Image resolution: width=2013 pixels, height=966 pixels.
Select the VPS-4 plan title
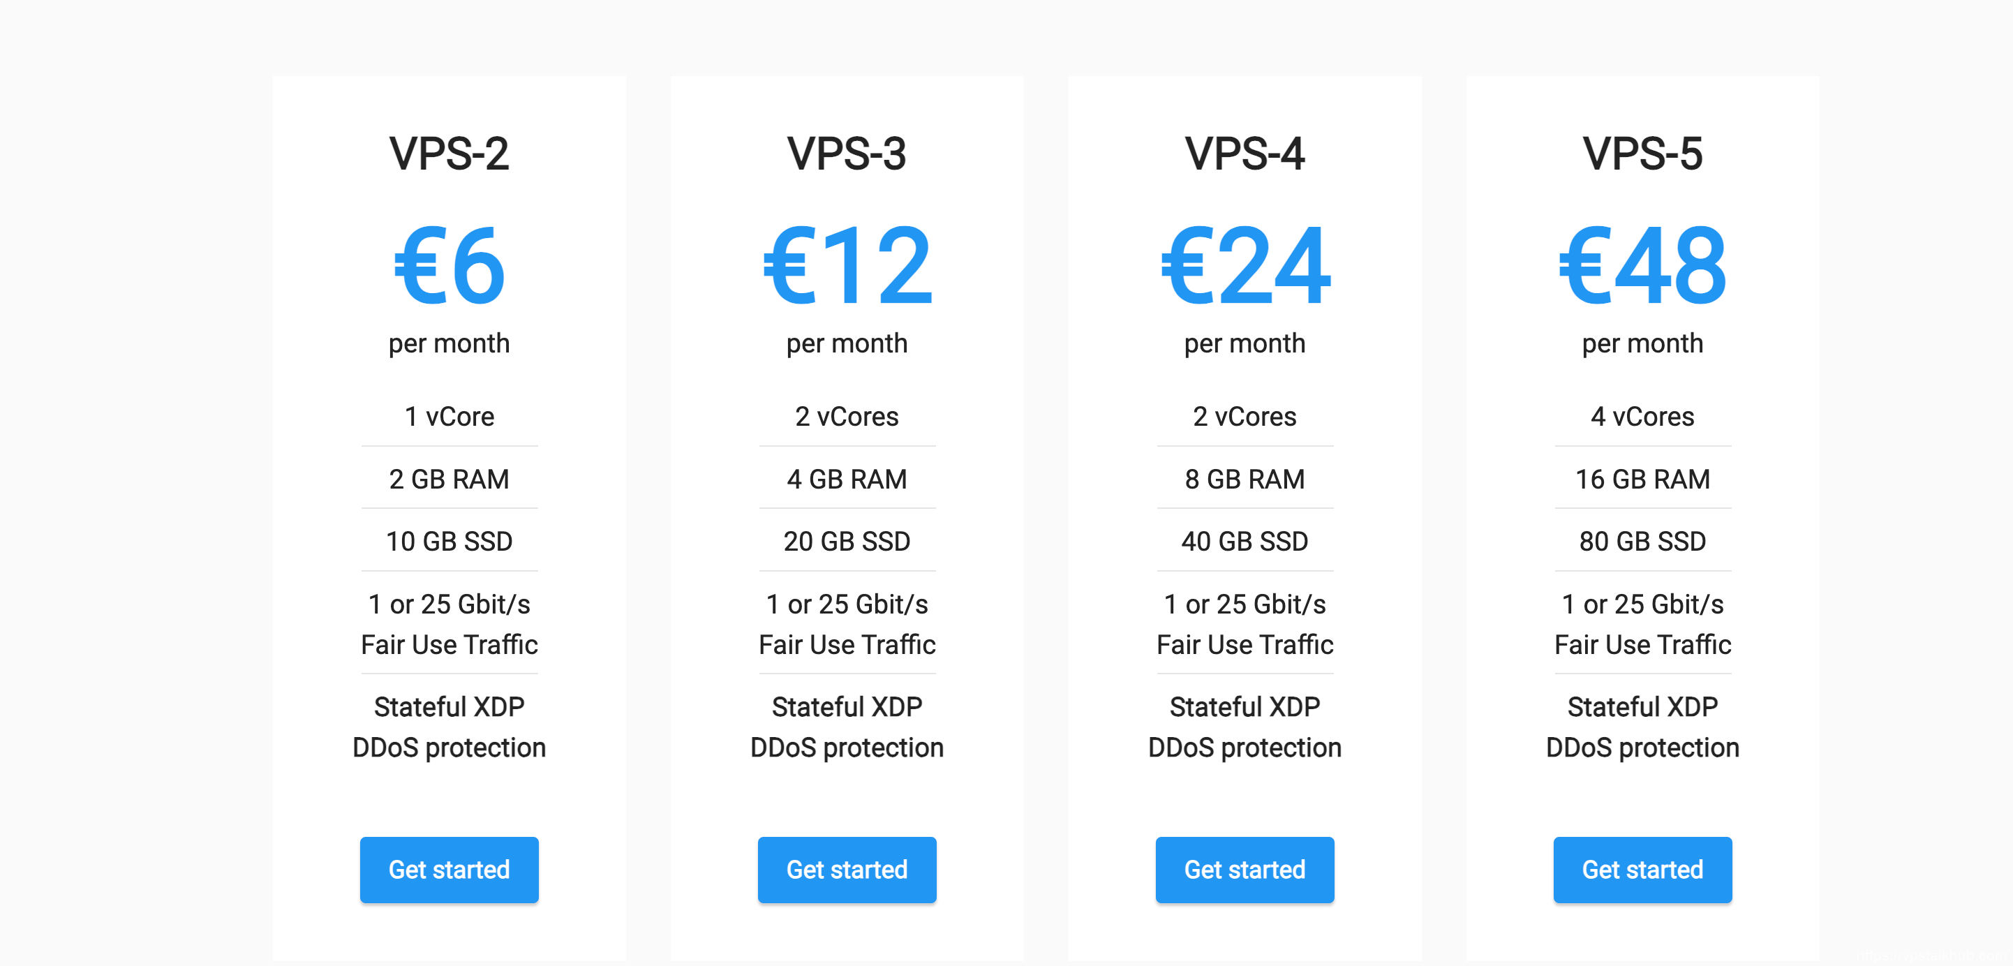tap(1244, 154)
